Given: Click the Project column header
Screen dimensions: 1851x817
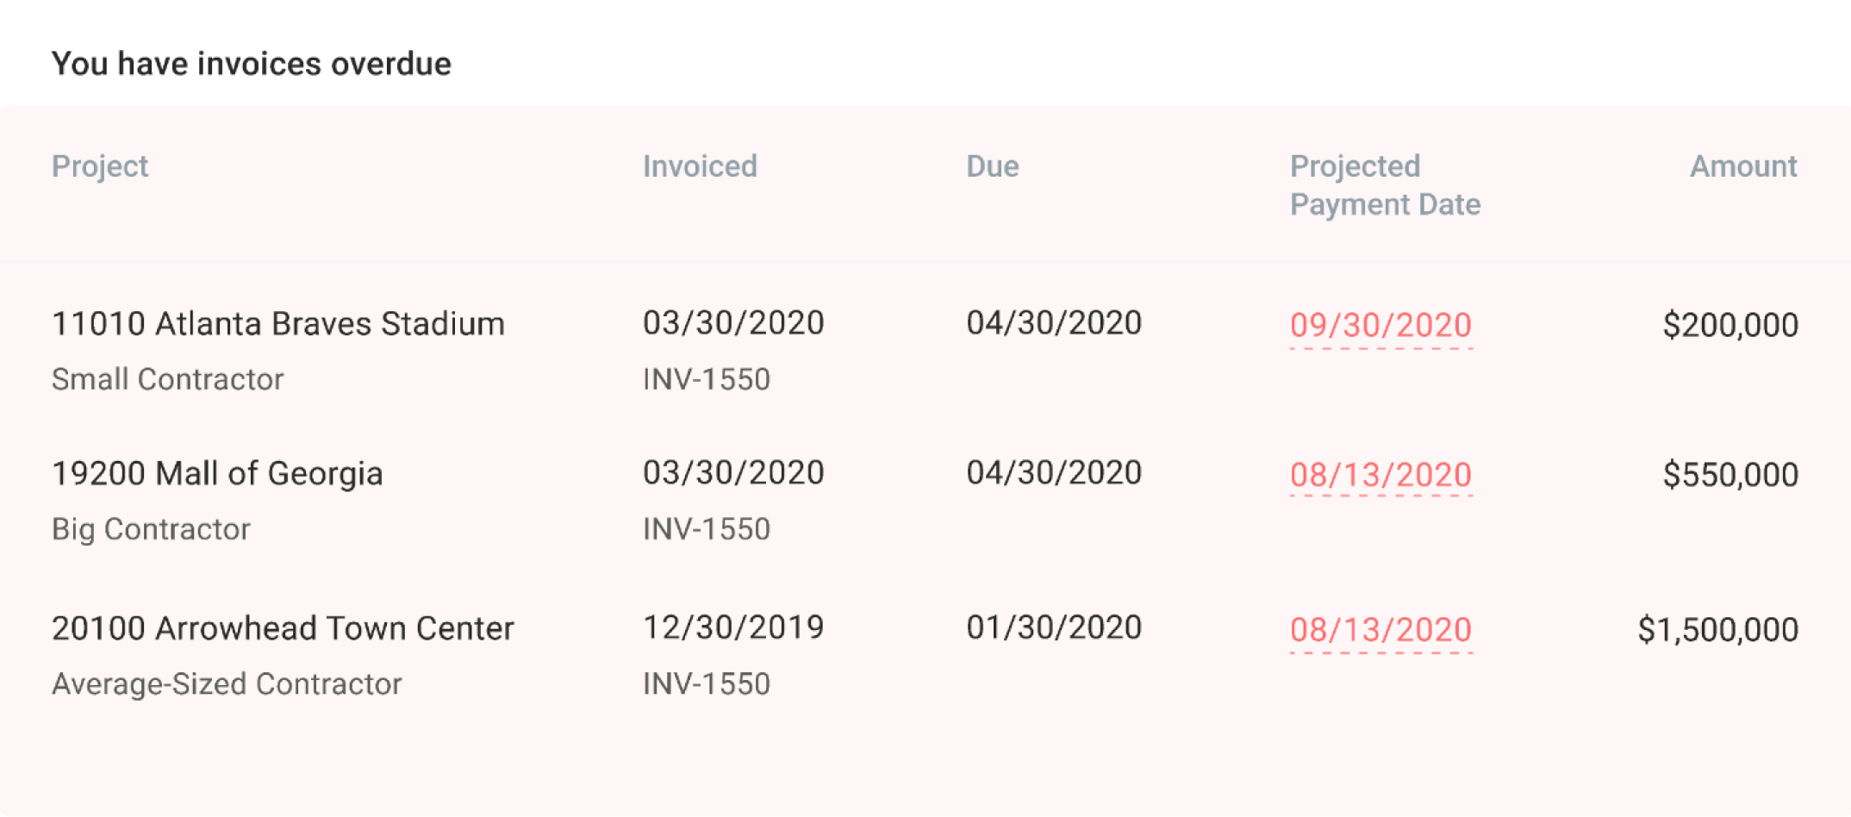Looking at the screenshot, I should pyautogui.click(x=100, y=165).
